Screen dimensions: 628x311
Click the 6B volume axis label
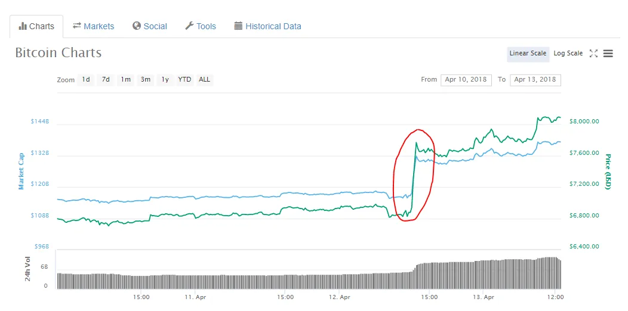click(x=44, y=267)
